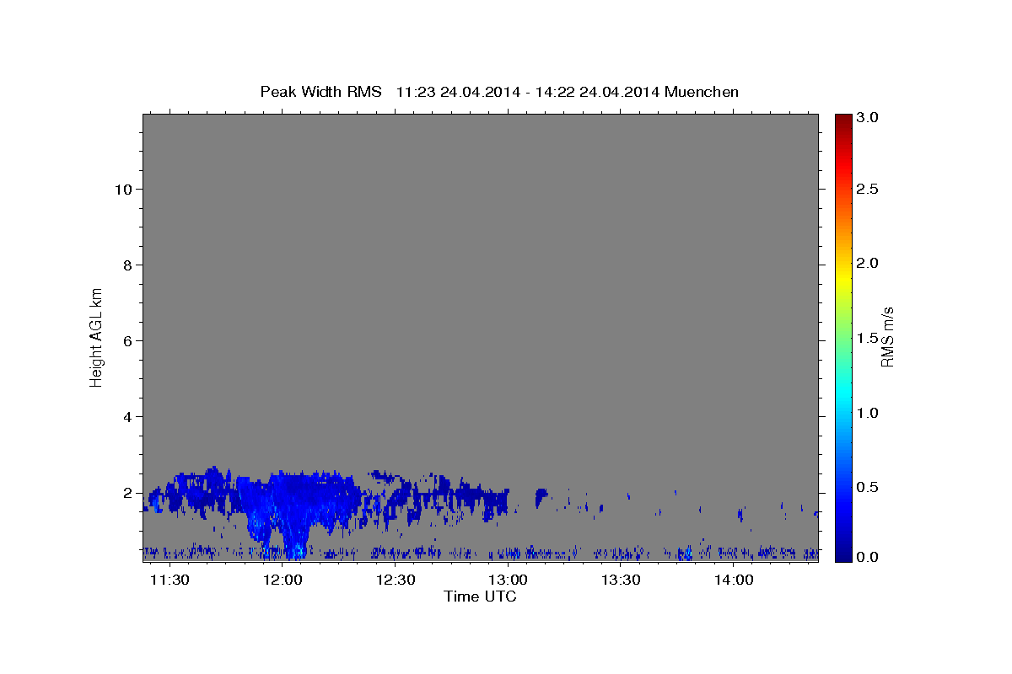Click the colorbar value 0.0

pyautogui.click(x=869, y=557)
